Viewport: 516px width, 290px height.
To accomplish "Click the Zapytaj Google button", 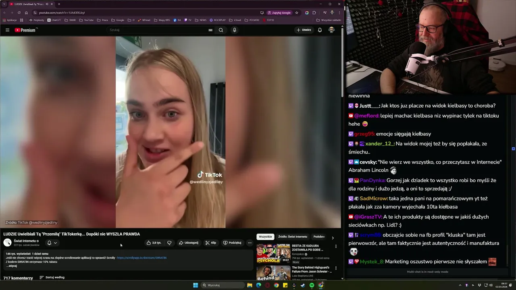I will 279,12.
